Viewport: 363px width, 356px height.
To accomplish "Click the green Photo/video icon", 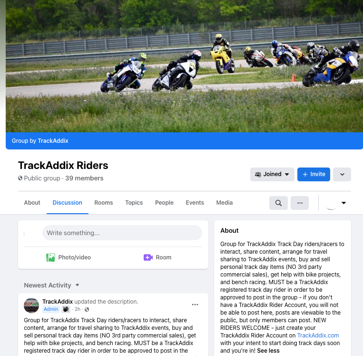I will pos(50,257).
